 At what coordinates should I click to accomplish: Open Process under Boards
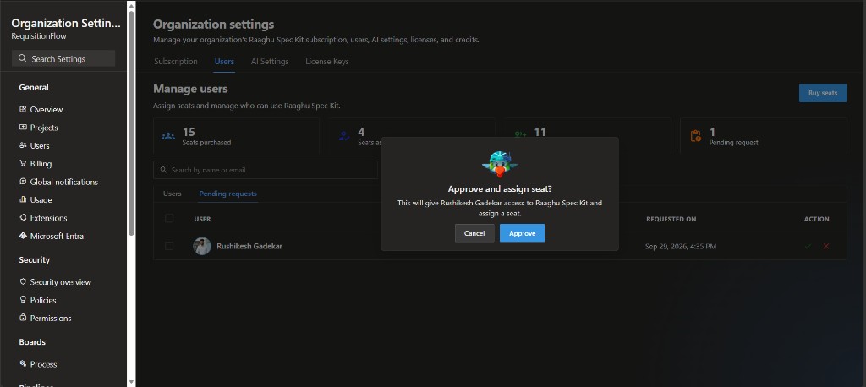[x=44, y=364]
